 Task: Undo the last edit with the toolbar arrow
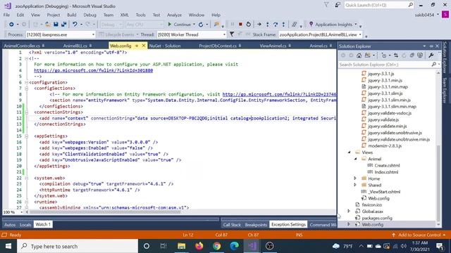(x=75, y=25)
